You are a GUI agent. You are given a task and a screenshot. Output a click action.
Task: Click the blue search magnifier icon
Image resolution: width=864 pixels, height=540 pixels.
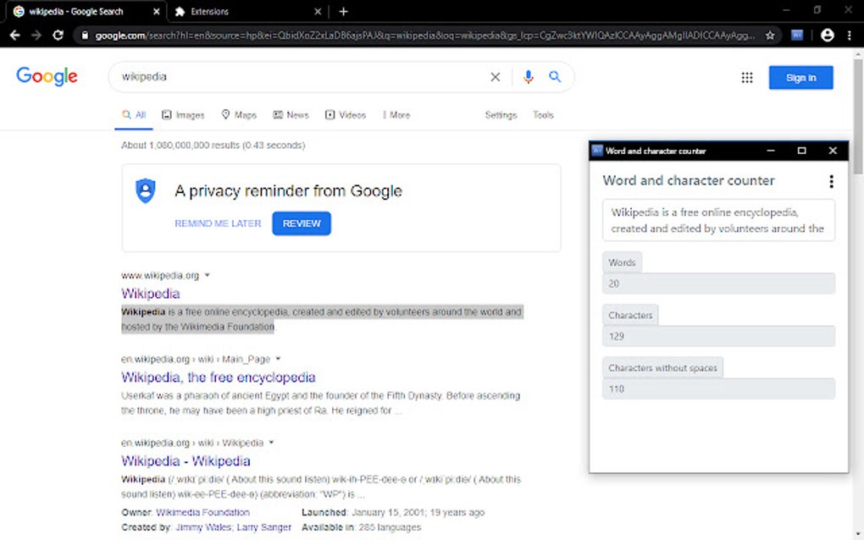click(x=555, y=77)
